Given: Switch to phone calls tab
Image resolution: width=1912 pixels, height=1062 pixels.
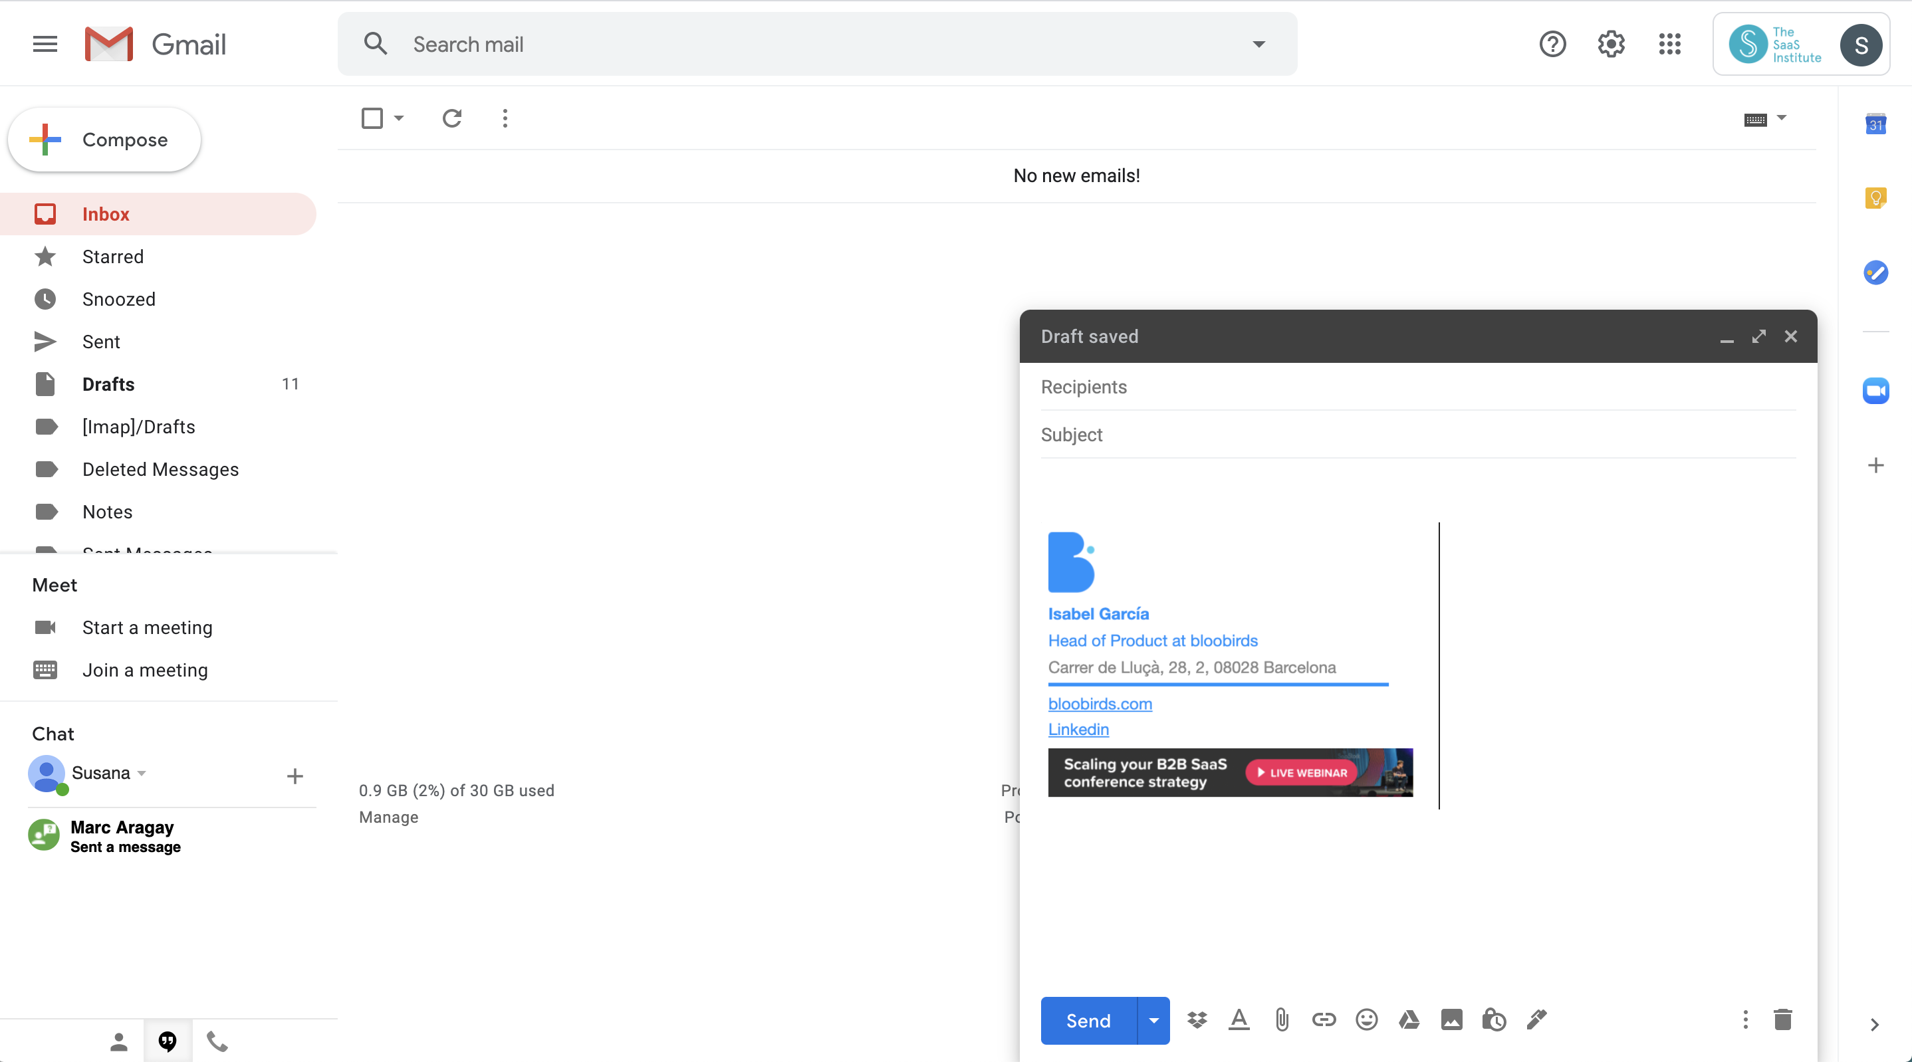Looking at the screenshot, I should 217,1042.
